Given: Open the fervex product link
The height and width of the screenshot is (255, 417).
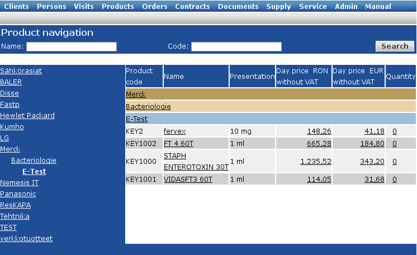Looking at the screenshot, I should (175, 131).
